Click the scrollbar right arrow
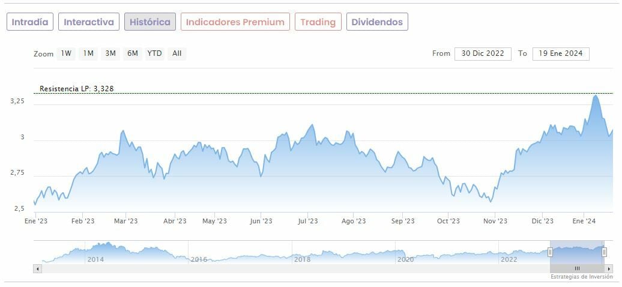622x287 pixels. [x=609, y=268]
